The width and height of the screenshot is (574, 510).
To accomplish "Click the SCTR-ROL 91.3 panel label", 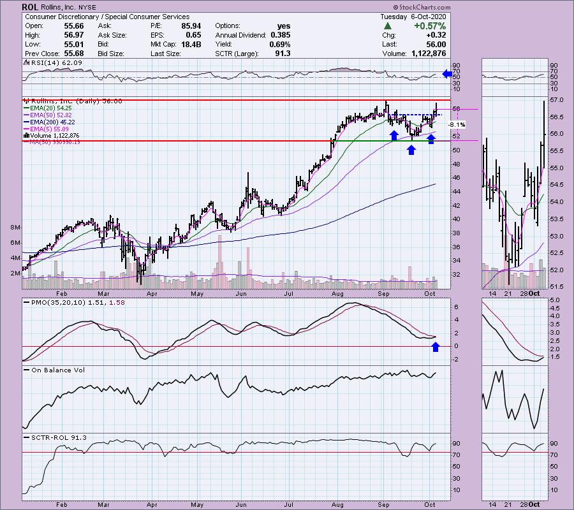I will [x=59, y=438].
